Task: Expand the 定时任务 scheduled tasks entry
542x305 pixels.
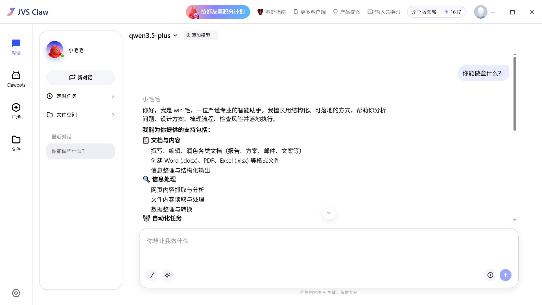Action: click(81, 96)
